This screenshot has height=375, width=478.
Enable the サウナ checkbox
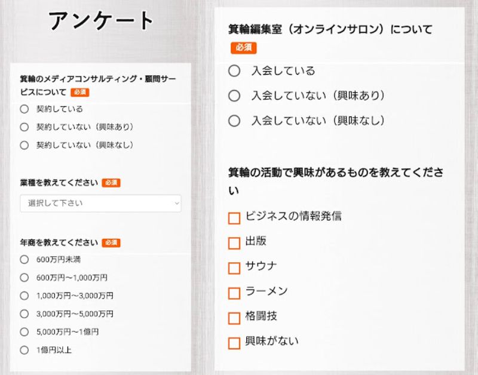pyautogui.click(x=234, y=268)
